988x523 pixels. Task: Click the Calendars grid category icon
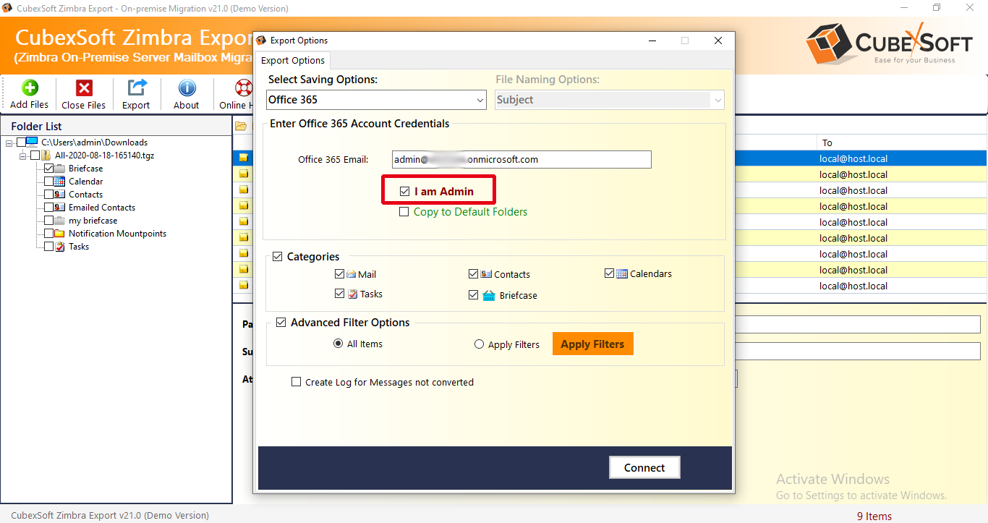click(x=622, y=273)
